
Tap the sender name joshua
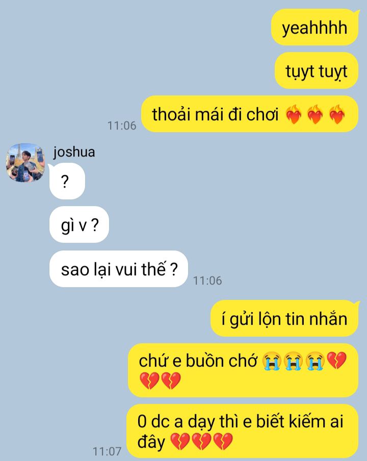[x=74, y=152]
